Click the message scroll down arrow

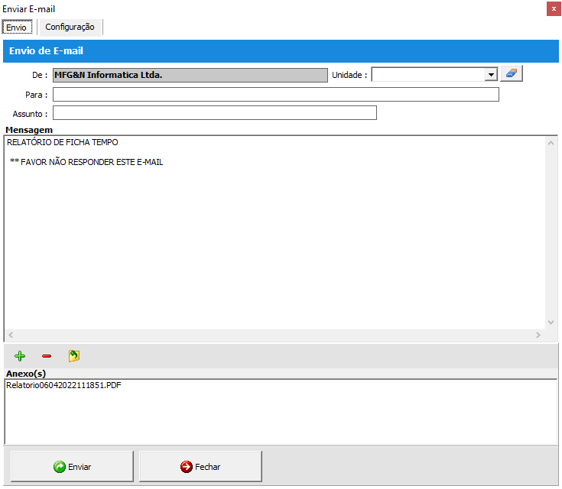coord(551,322)
